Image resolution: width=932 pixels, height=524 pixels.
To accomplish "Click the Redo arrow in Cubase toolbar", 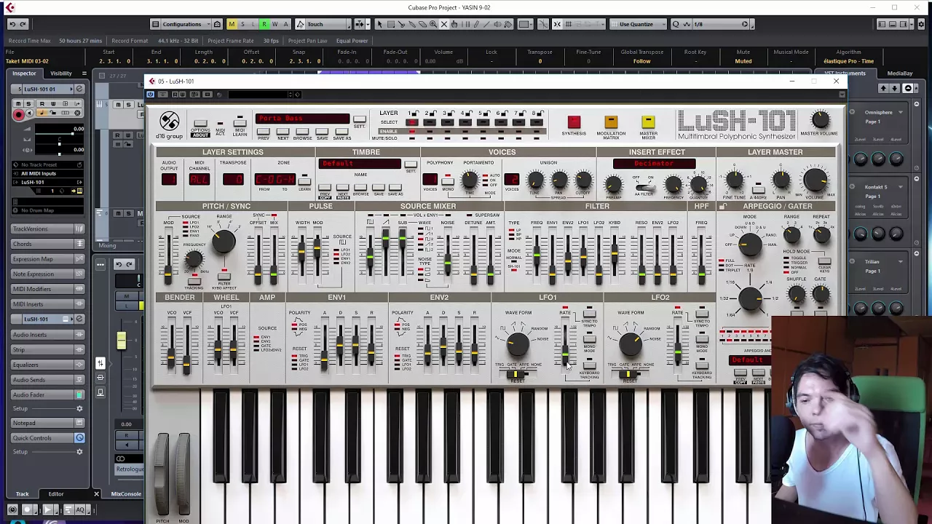I will point(23,24).
